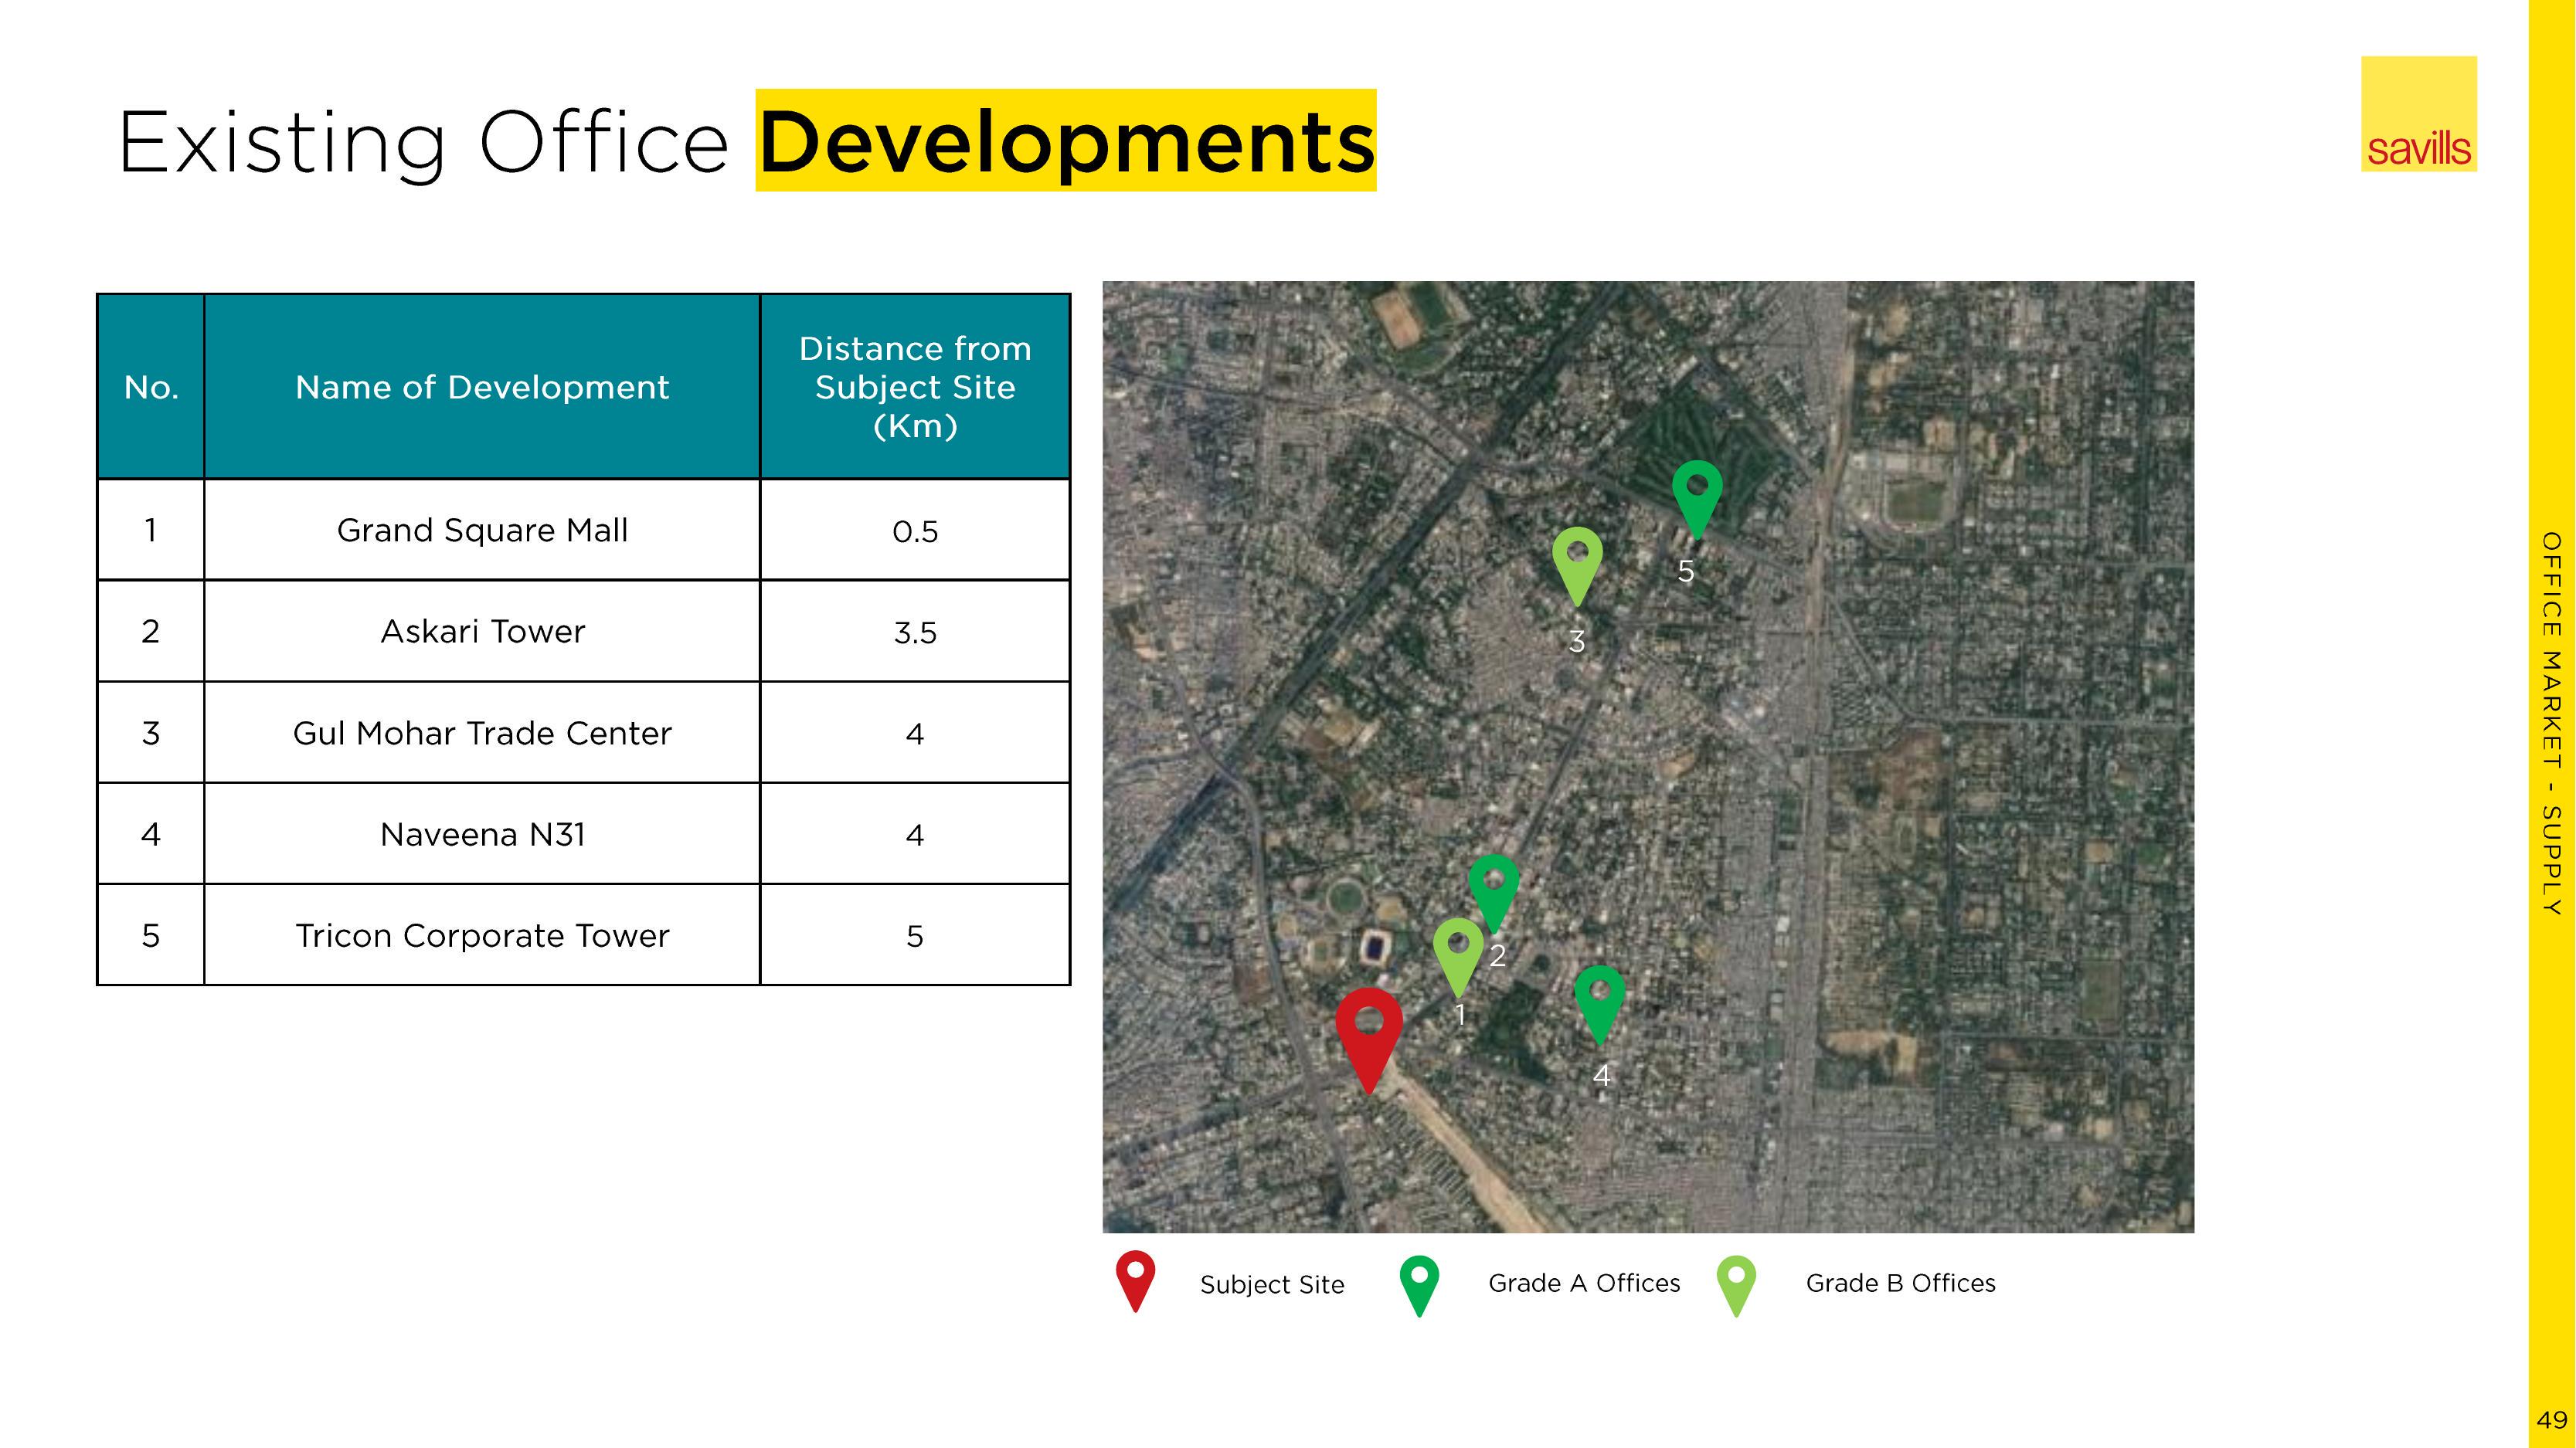Click the Savills logo

click(2418, 114)
